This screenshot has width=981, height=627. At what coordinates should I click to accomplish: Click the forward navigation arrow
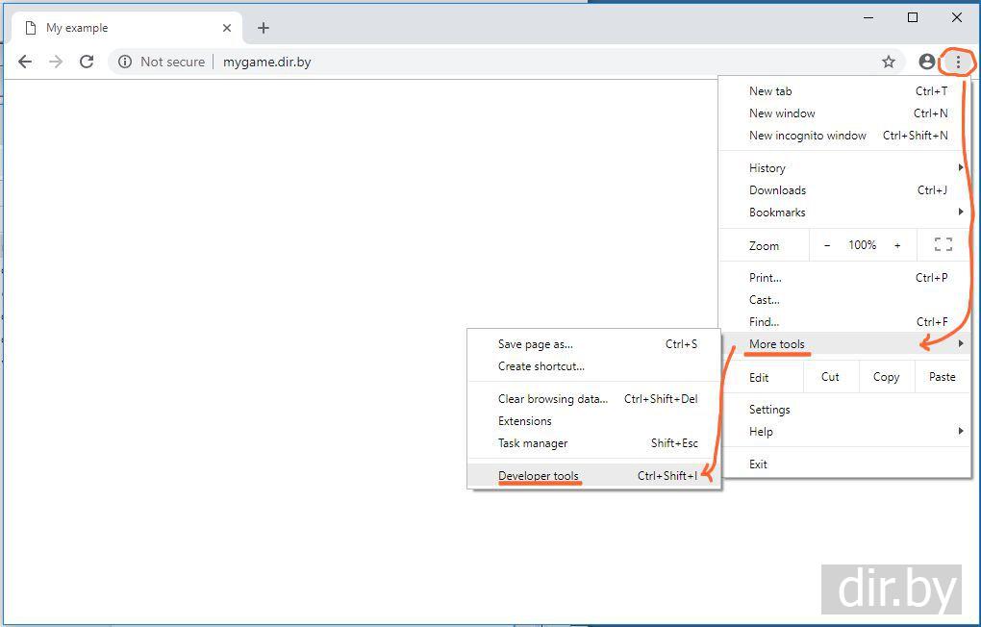point(56,62)
